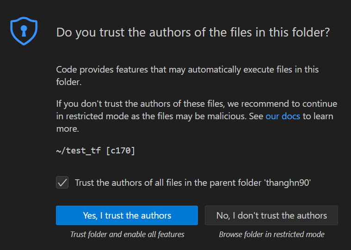Click the '[c170]' host tag
Image resolution: width=351 pixels, height=250 pixels.
point(120,150)
